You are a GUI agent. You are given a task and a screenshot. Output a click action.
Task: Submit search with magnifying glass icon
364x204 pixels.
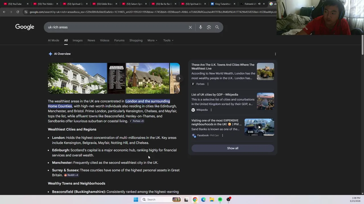217,27
